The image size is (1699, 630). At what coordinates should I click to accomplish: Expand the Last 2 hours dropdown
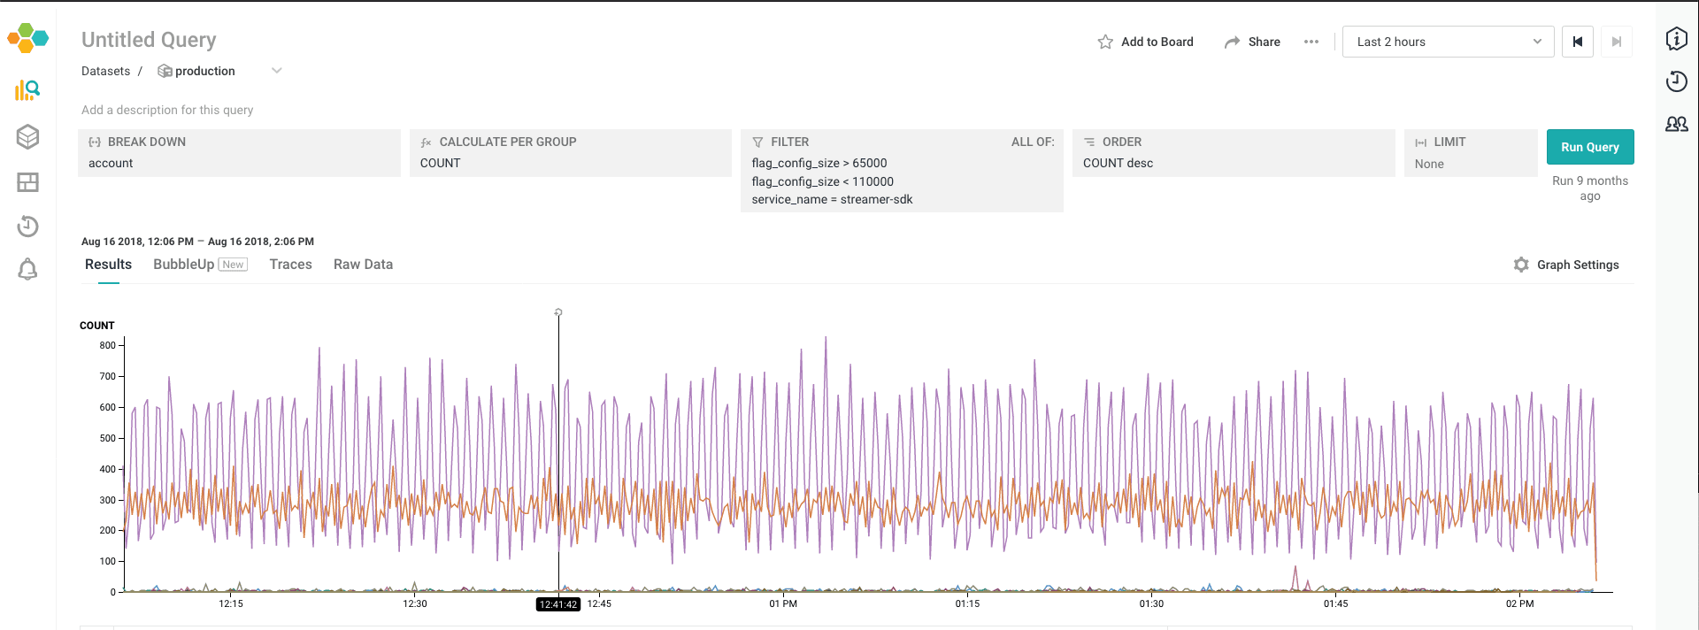coord(1448,42)
